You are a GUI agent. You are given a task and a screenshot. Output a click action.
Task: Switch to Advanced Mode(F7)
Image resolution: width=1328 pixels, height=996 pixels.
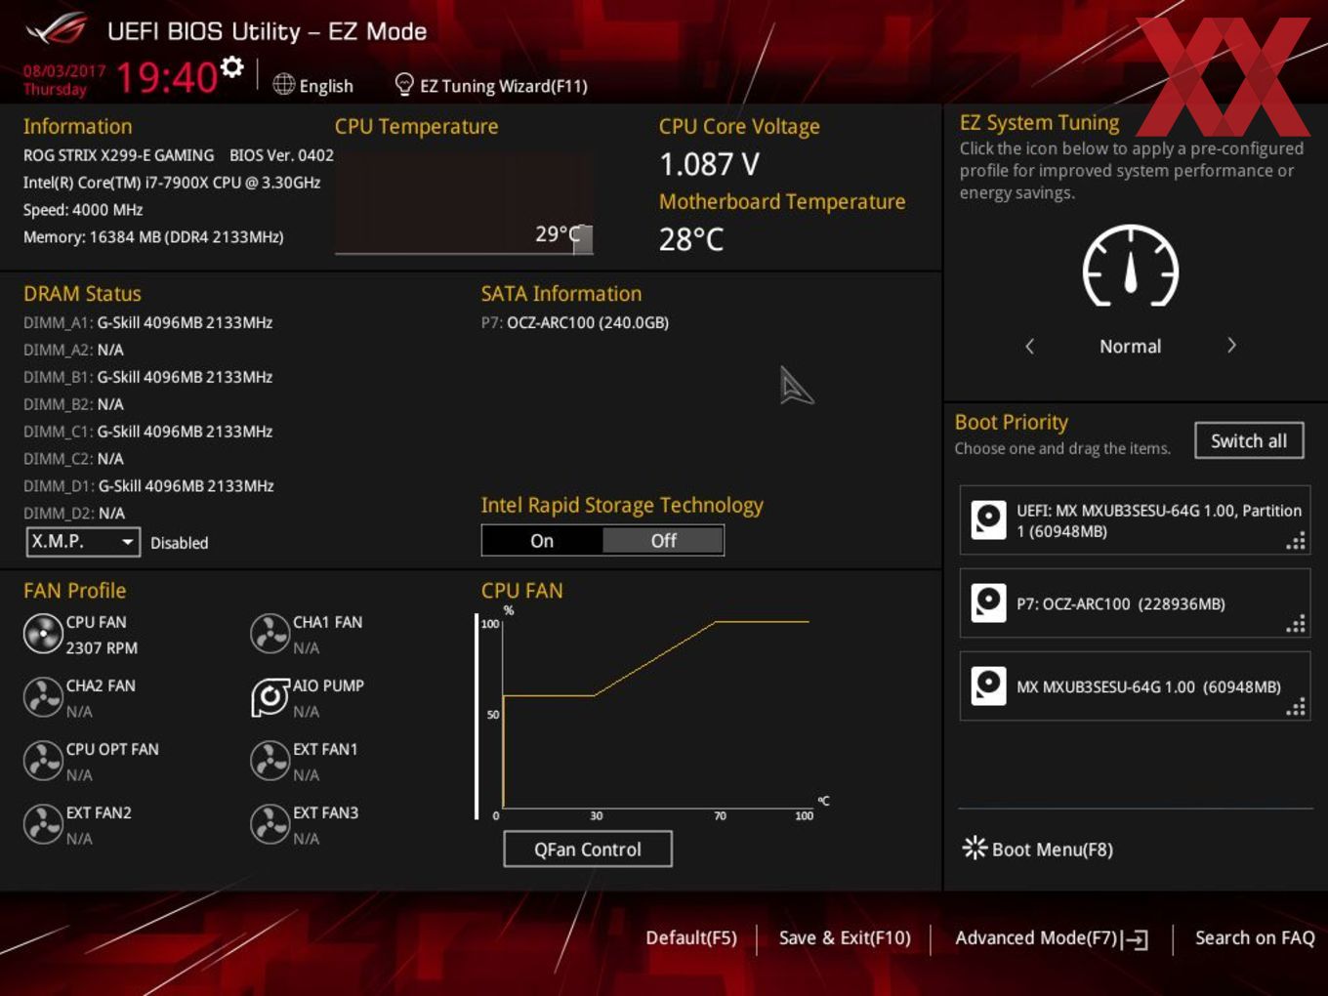(x=1036, y=937)
